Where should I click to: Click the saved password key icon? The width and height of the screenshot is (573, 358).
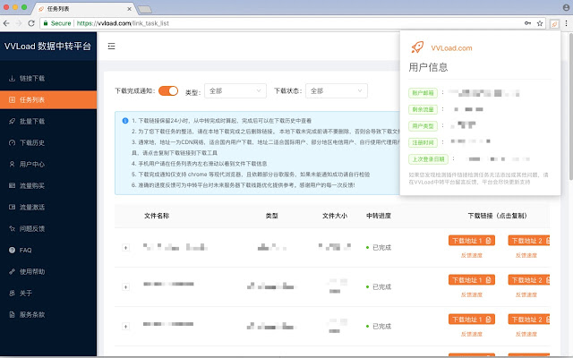click(x=527, y=23)
